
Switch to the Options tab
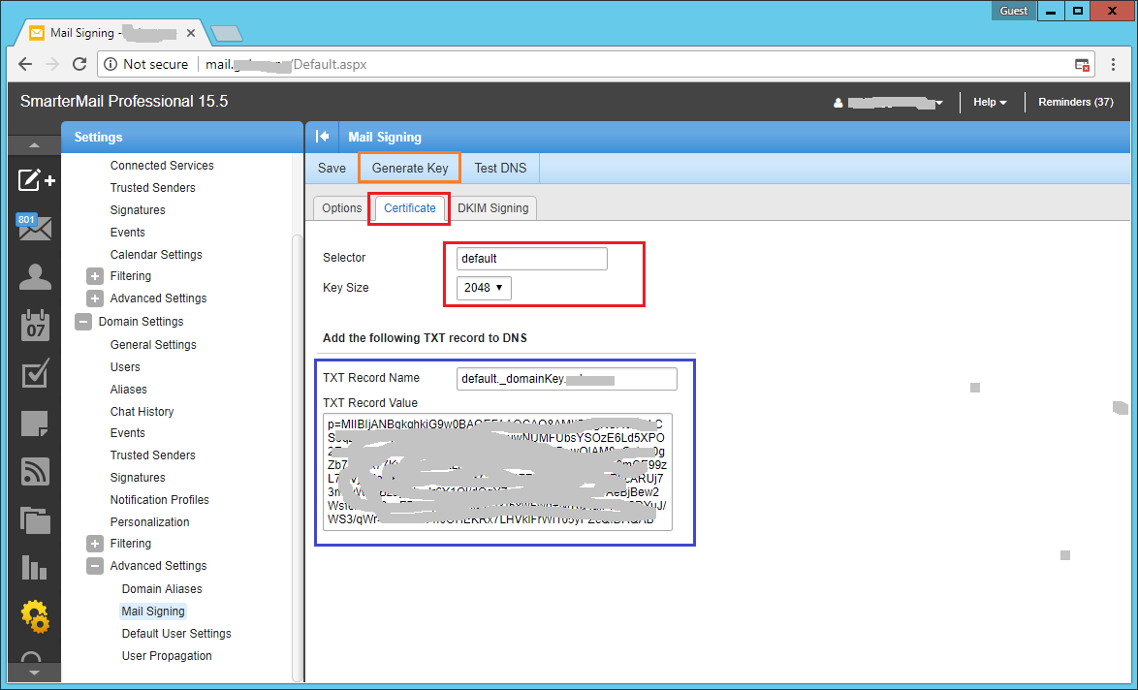click(342, 208)
